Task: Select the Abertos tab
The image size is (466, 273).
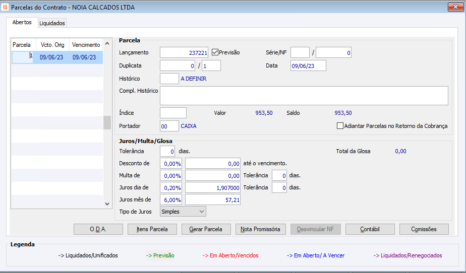Action: (x=22, y=23)
